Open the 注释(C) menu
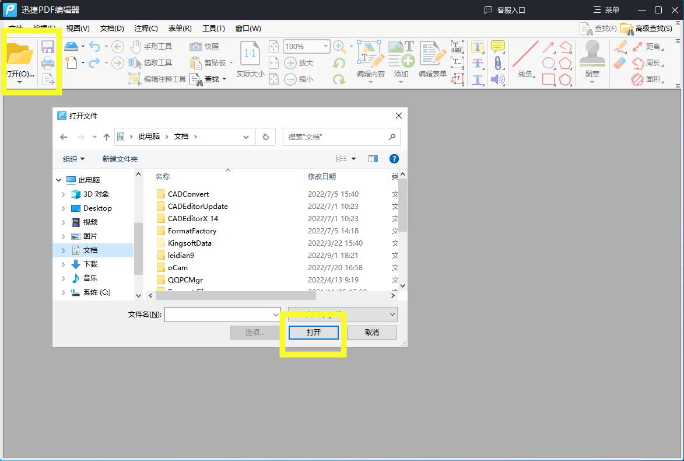The width and height of the screenshot is (684, 461). [x=146, y=28]
